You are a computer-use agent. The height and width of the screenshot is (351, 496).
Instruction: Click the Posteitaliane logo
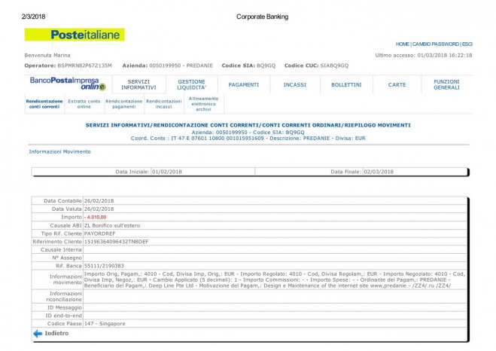75,35
